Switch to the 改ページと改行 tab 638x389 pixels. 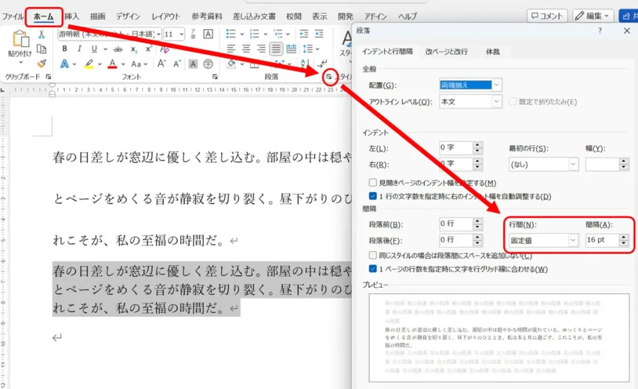click(x=446, y=52)
